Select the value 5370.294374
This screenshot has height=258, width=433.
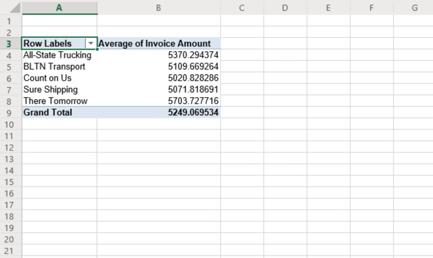193,55
